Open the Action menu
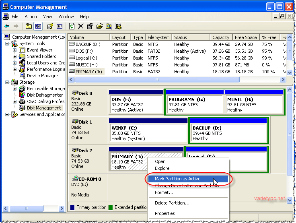 pyautogui.click(x=31, y=17)
